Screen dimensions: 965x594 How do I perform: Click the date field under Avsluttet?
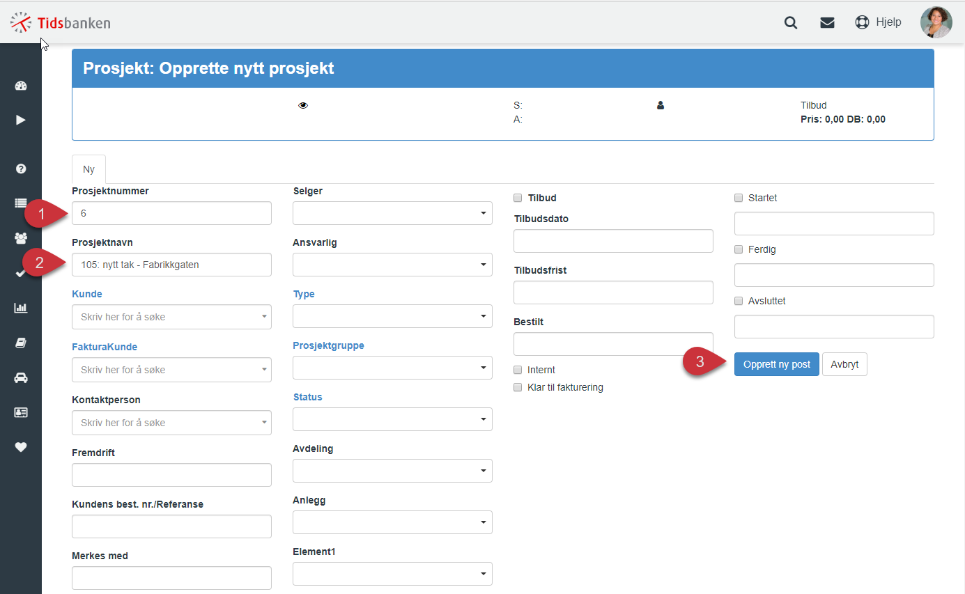point(834,327)
